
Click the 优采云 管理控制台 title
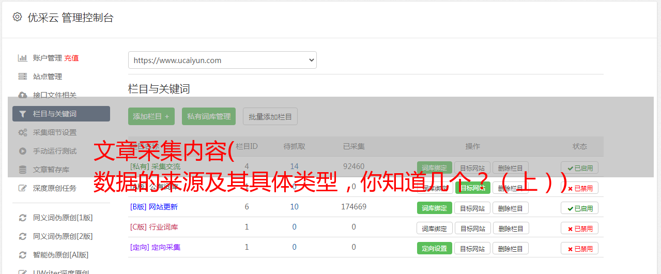click(x=70, y=18)
